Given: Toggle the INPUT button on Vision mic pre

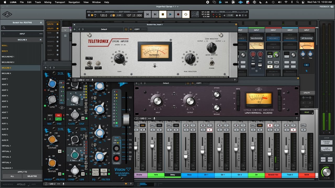Looking at the screenshot, I should pos(50,115).
